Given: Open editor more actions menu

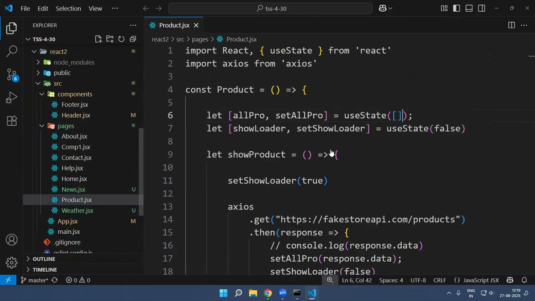Looking at the screenshot, I should click(524, 26).
